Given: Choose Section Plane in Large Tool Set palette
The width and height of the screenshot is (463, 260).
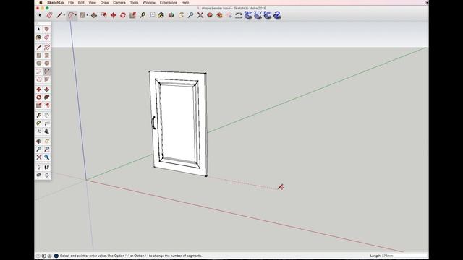Looking at the screenshot, I should pos(46,175).
